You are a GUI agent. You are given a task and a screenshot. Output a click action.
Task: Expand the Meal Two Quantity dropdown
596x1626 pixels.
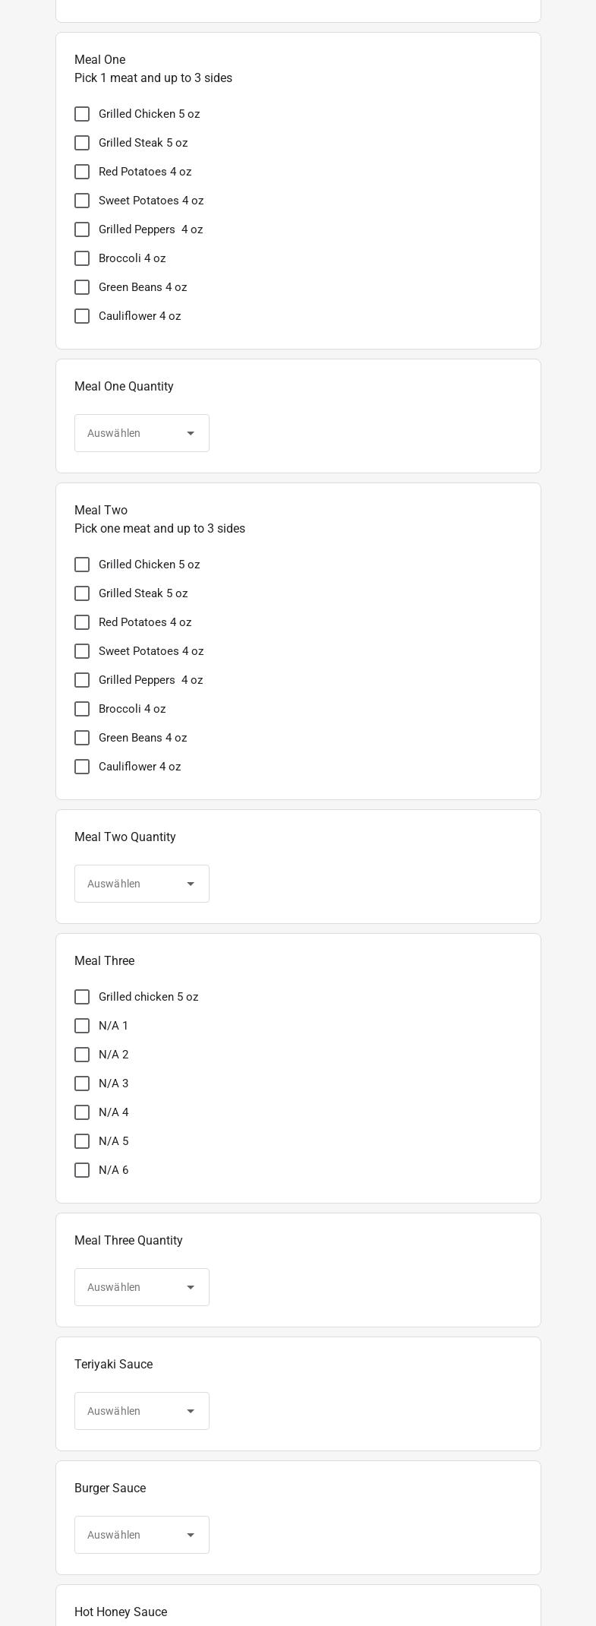click(x=142, y=884)
